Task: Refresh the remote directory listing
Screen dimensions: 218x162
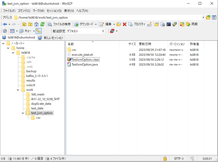Action: [43, 24]
